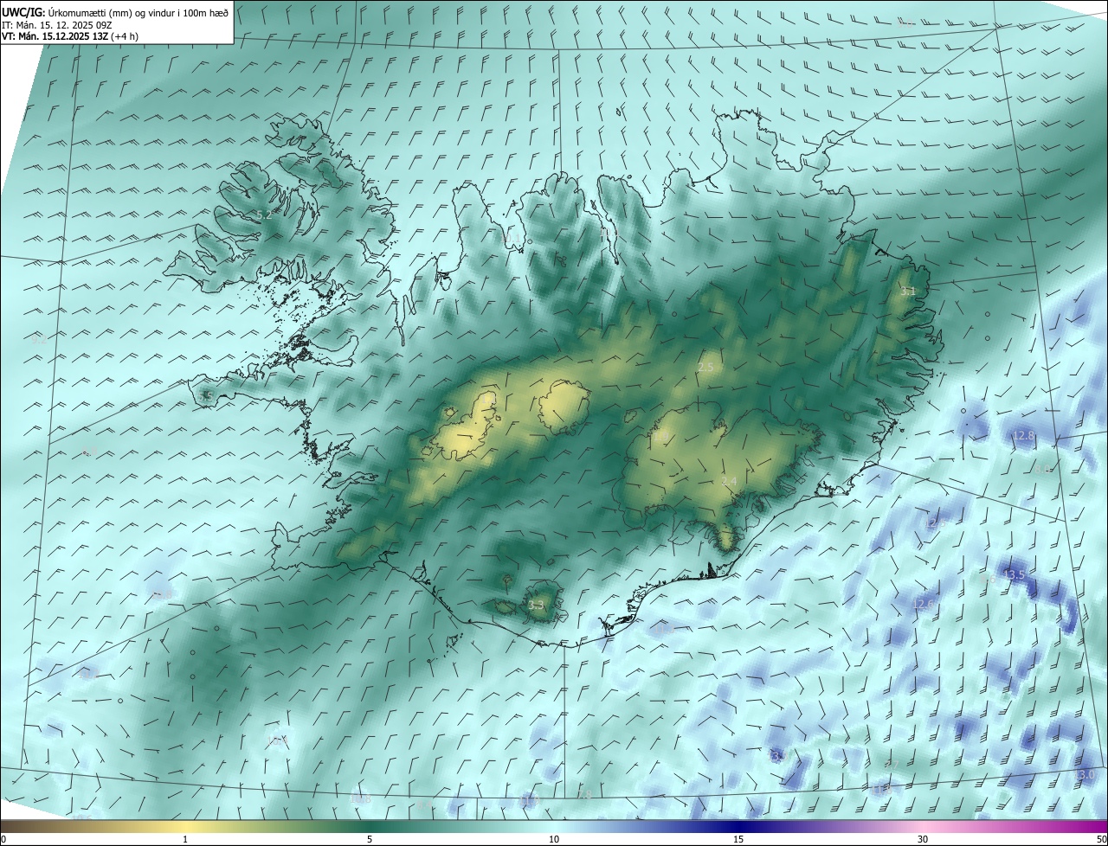Screen dimensions: 1108x846
Task: Click the 8.0 value east of Iceland
Action: [1043, 470]
